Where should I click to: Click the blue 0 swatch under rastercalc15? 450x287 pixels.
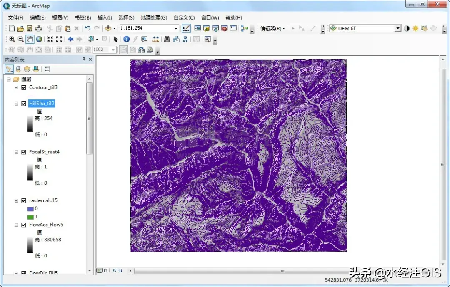(30, 208)
